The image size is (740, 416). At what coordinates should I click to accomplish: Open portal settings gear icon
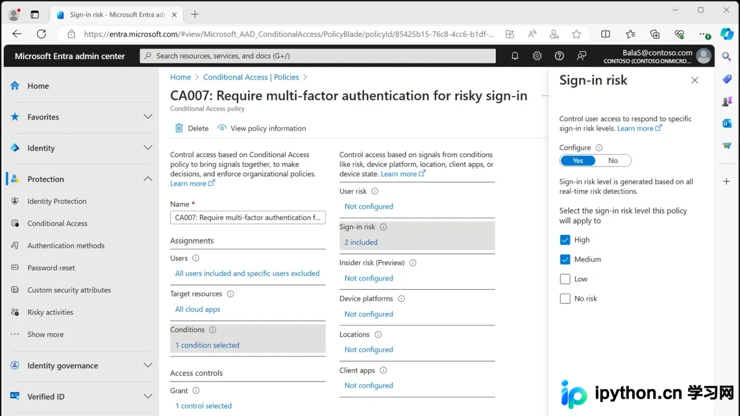coord(537,56)
